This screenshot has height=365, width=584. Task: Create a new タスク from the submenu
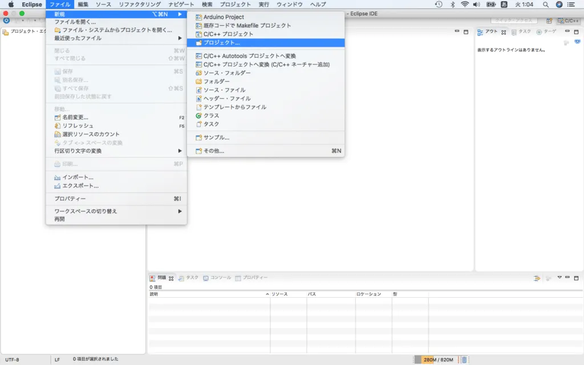click(x=266, y=124)
